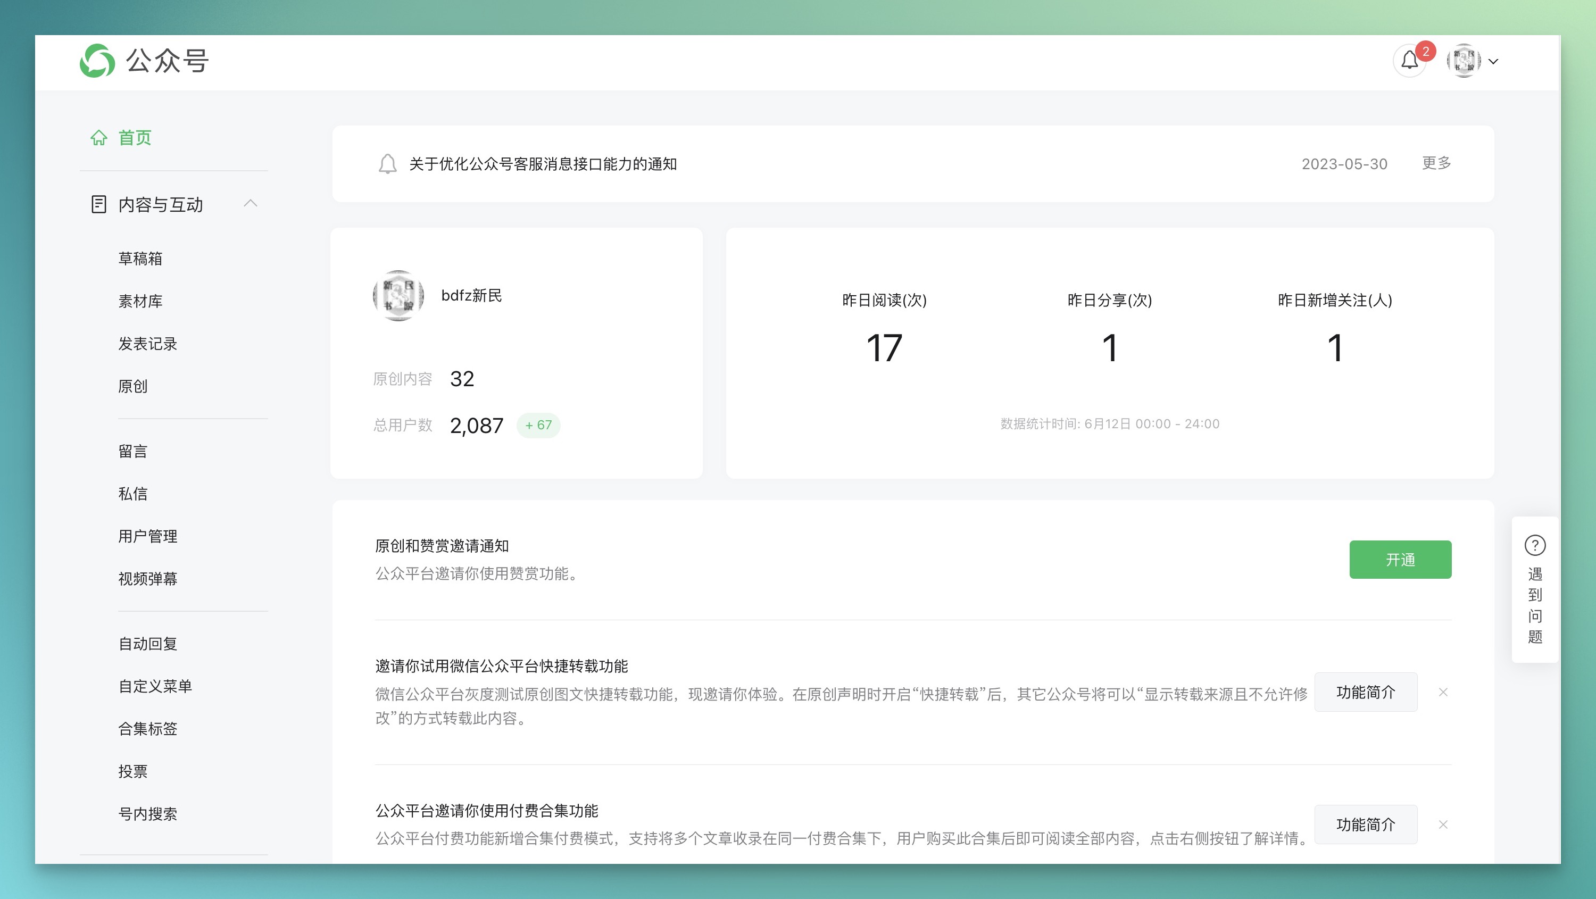Click the home icon beside 首页
The image size is (1596, 899).
(99, 138)
